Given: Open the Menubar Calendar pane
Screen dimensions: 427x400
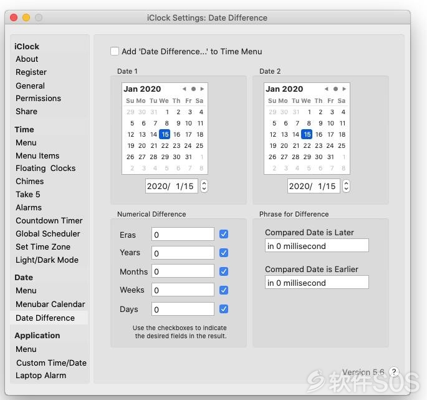Looking at the screenshot, I should coord(50,304).
